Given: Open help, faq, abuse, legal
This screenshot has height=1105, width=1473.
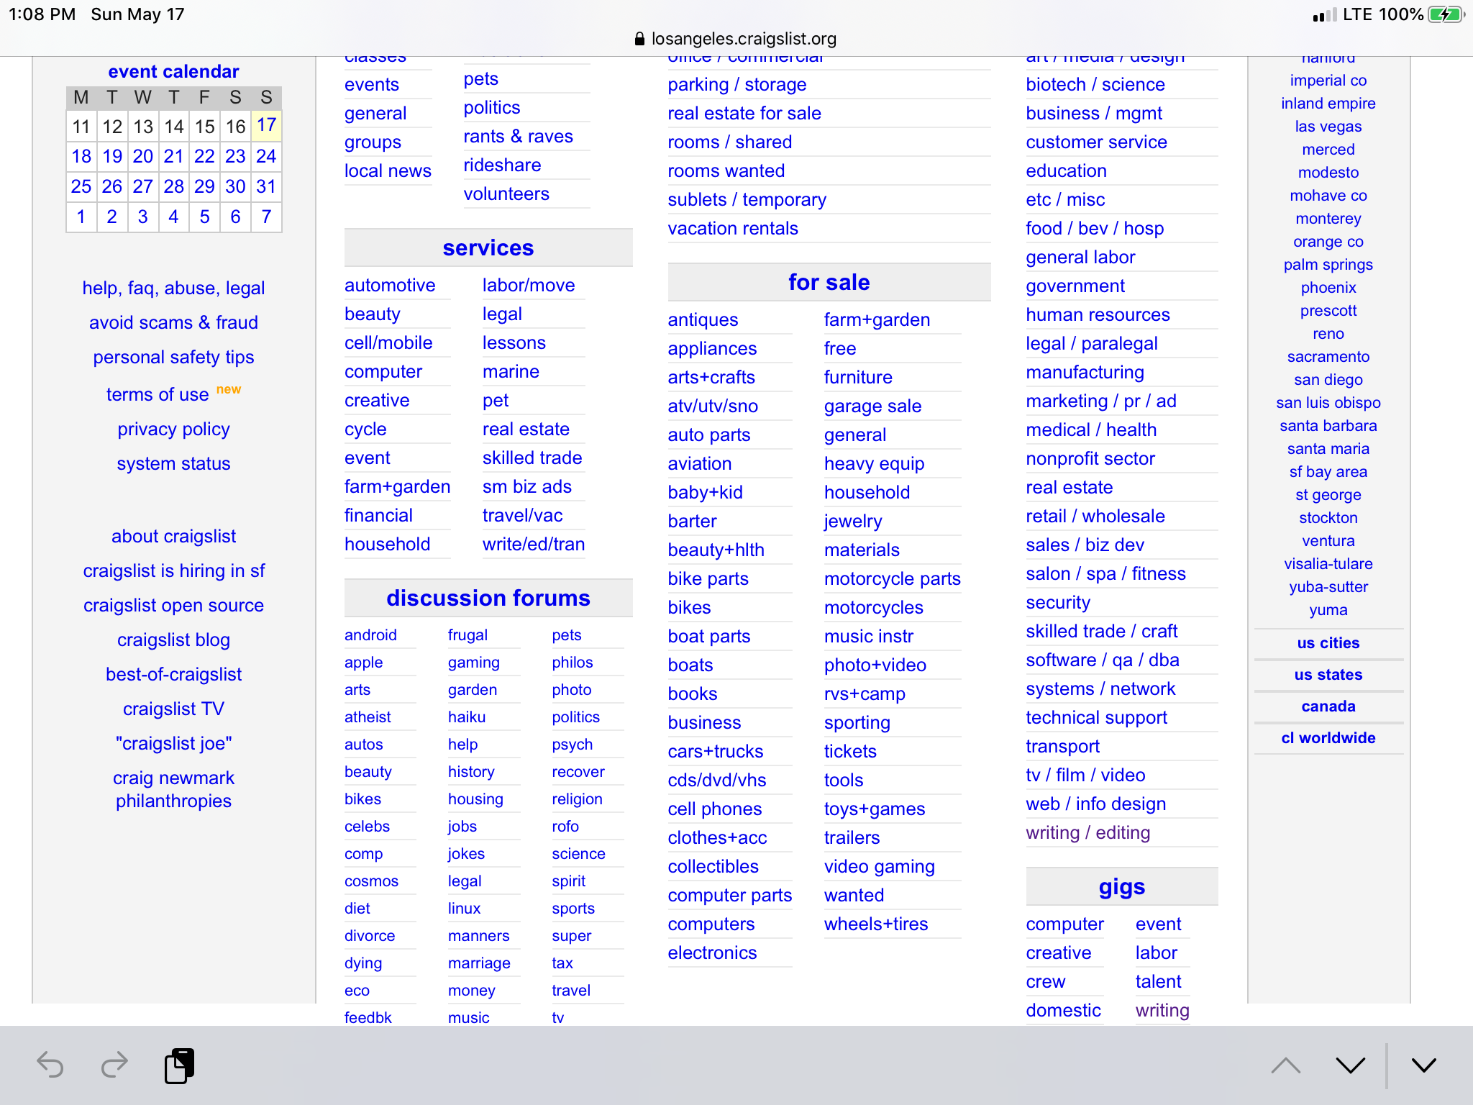Looking at the screenshot, I should (173, 288).
